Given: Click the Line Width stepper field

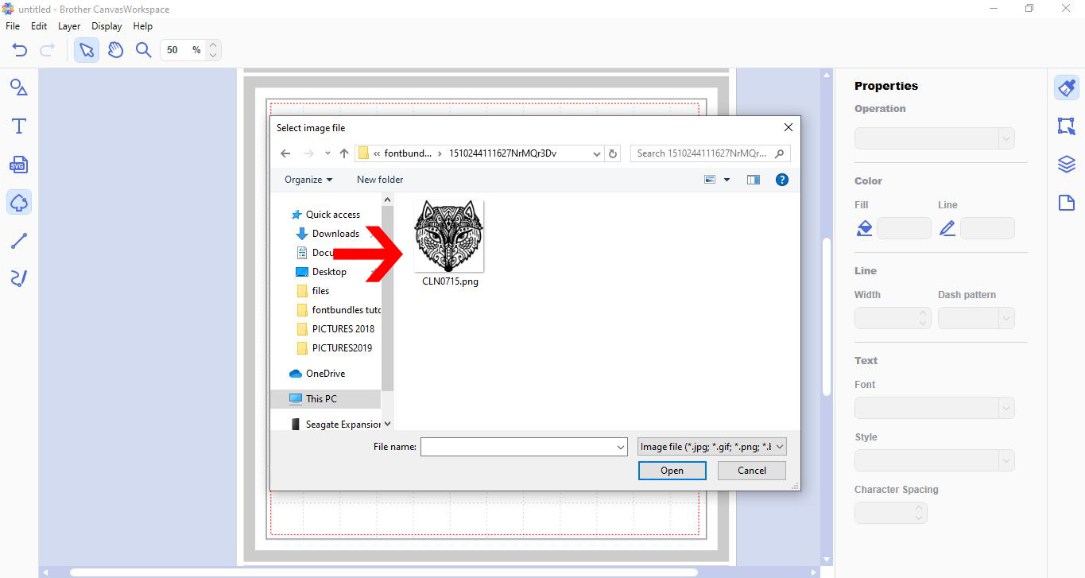Looking at the screenshot, I should (x=893, y=318).
